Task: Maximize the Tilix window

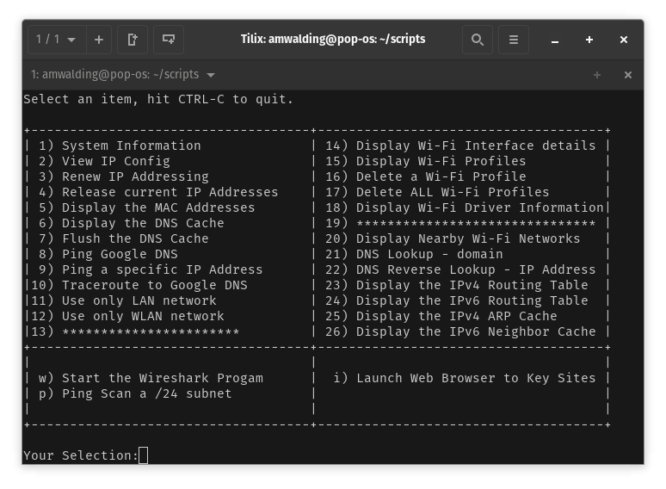Action: pos(589,40)
